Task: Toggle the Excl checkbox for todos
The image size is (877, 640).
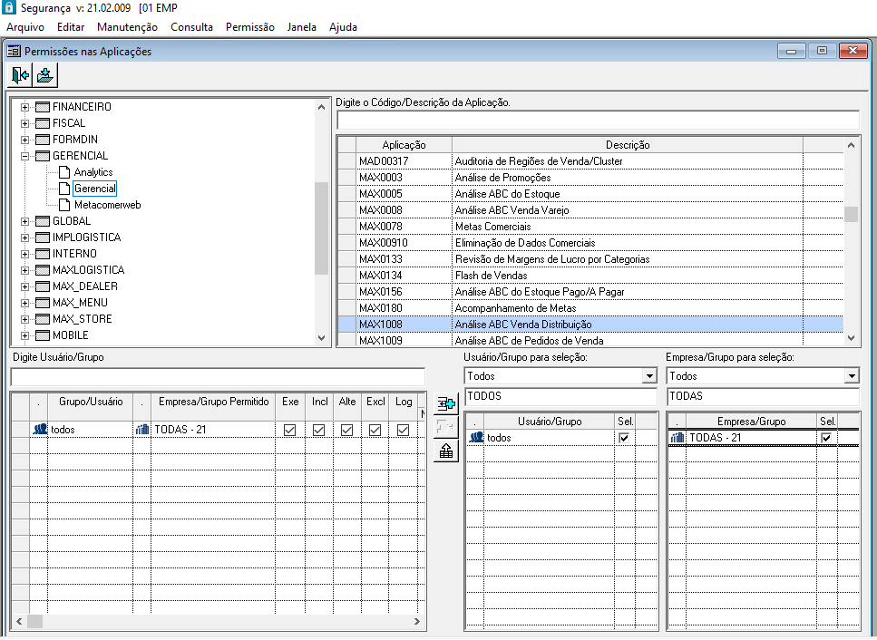Action: tap(375, 430)
